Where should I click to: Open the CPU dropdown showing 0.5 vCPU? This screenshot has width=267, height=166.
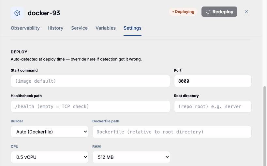pos(50,157)
